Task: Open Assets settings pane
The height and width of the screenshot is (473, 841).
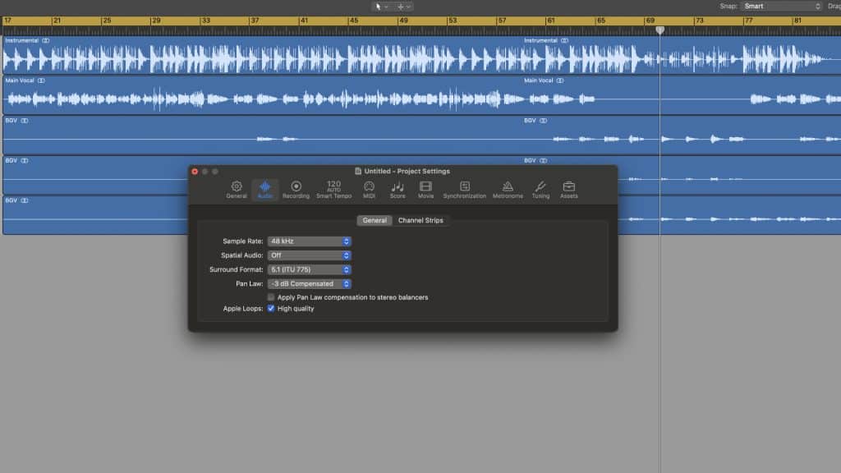Action: click(x=569, y=190)
